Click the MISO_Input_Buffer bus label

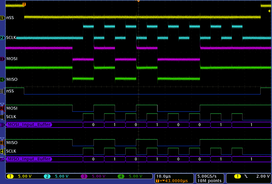(29, 159)
